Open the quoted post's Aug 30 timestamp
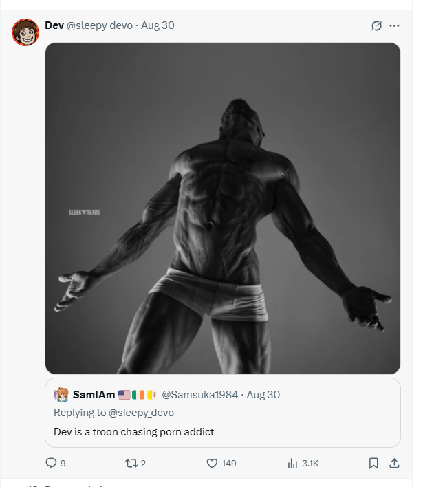The image size is (423, 487). [263, 394]
